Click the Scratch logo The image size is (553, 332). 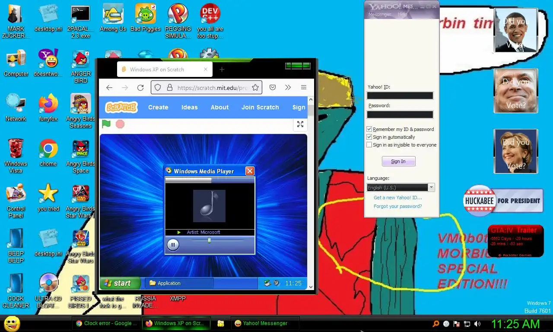click(x=121, y=107)
